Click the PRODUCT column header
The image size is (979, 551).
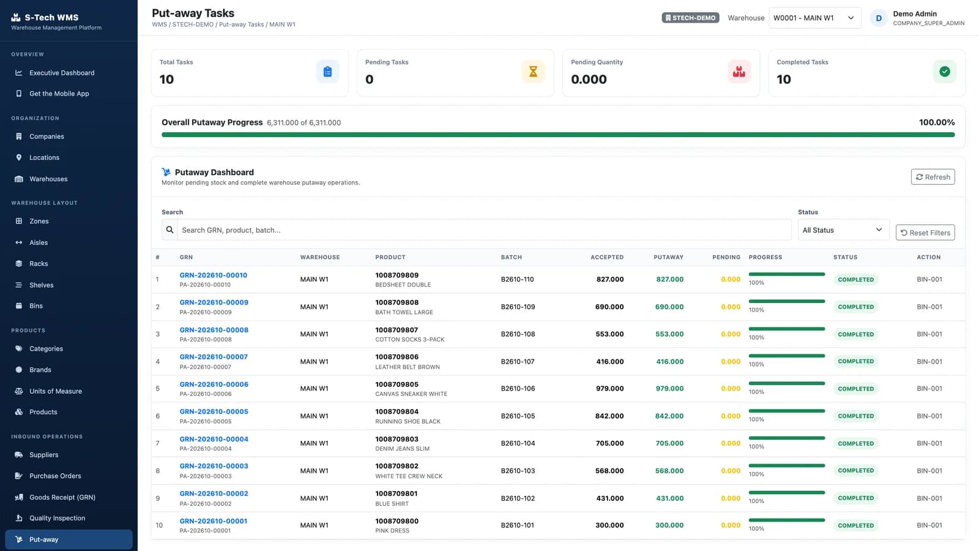tap(390, 257)
